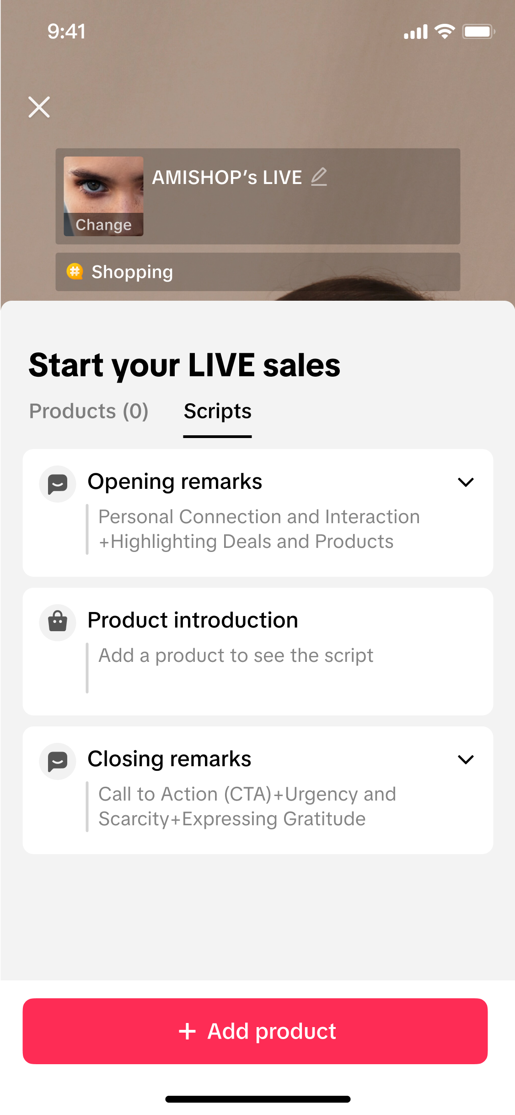515x1115 pixels.
Task: Tap the AMISHOP's LIVE title text
Action: pyautogui.click(x=227, y=178)
